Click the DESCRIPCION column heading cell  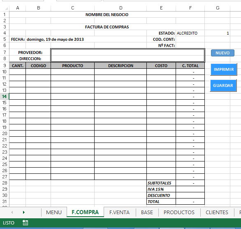pyautogui.click(x=120, y=66)
